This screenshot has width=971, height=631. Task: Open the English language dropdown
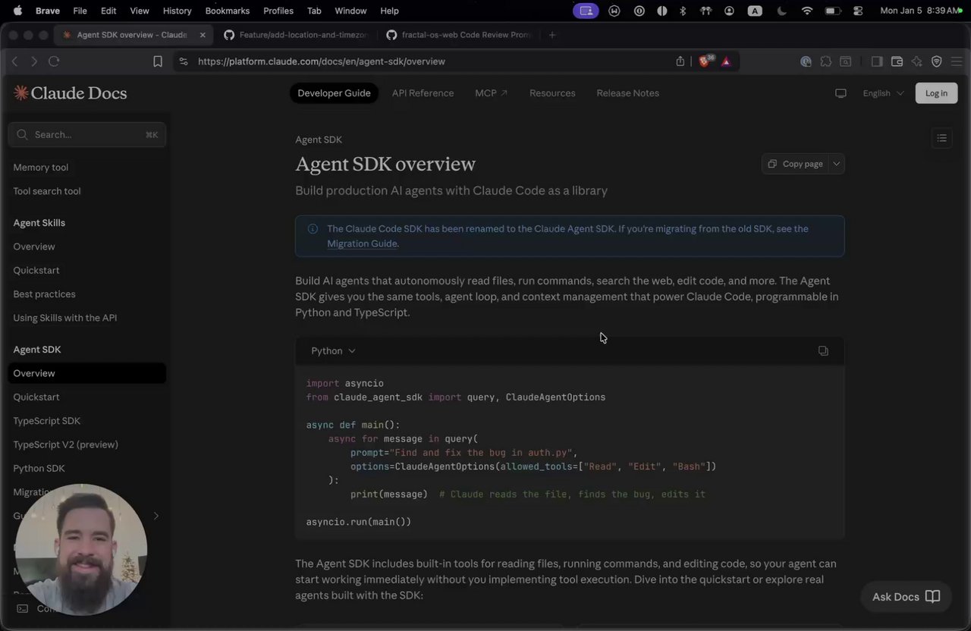[x=883, y=93]
